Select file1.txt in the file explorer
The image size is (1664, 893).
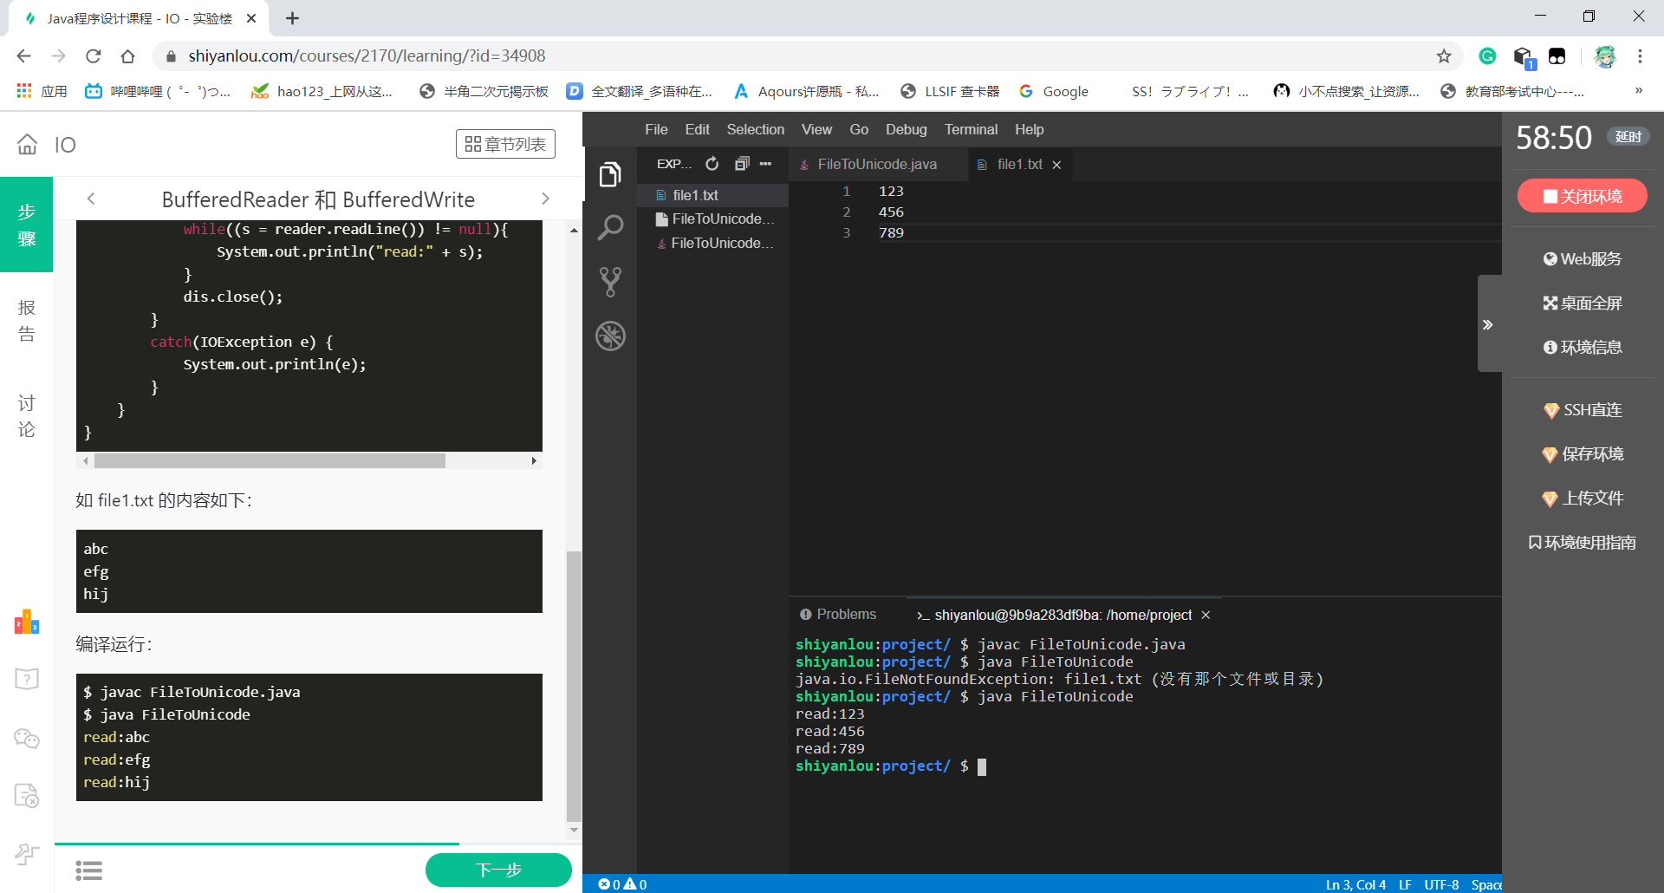pyautogui.click(x=695, y=195)
